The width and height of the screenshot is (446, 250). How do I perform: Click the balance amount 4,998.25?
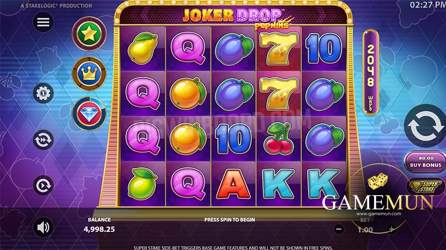coord(99,229)
